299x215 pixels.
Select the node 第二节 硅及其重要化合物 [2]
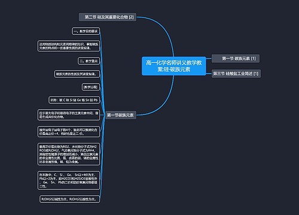pos(108,17)
